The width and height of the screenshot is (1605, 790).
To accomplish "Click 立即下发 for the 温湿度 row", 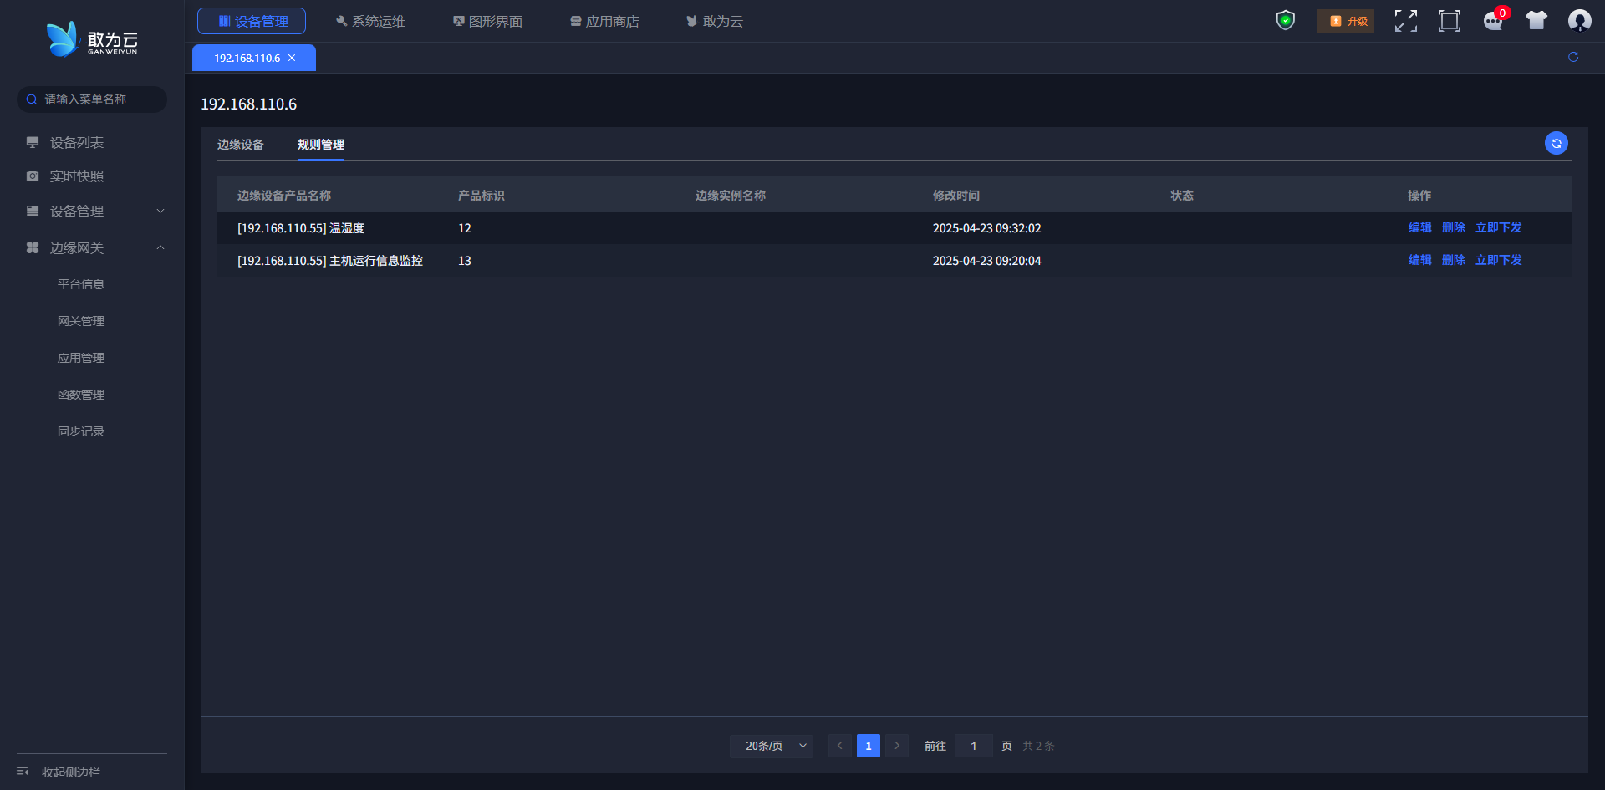I will tap(1498, 227).
